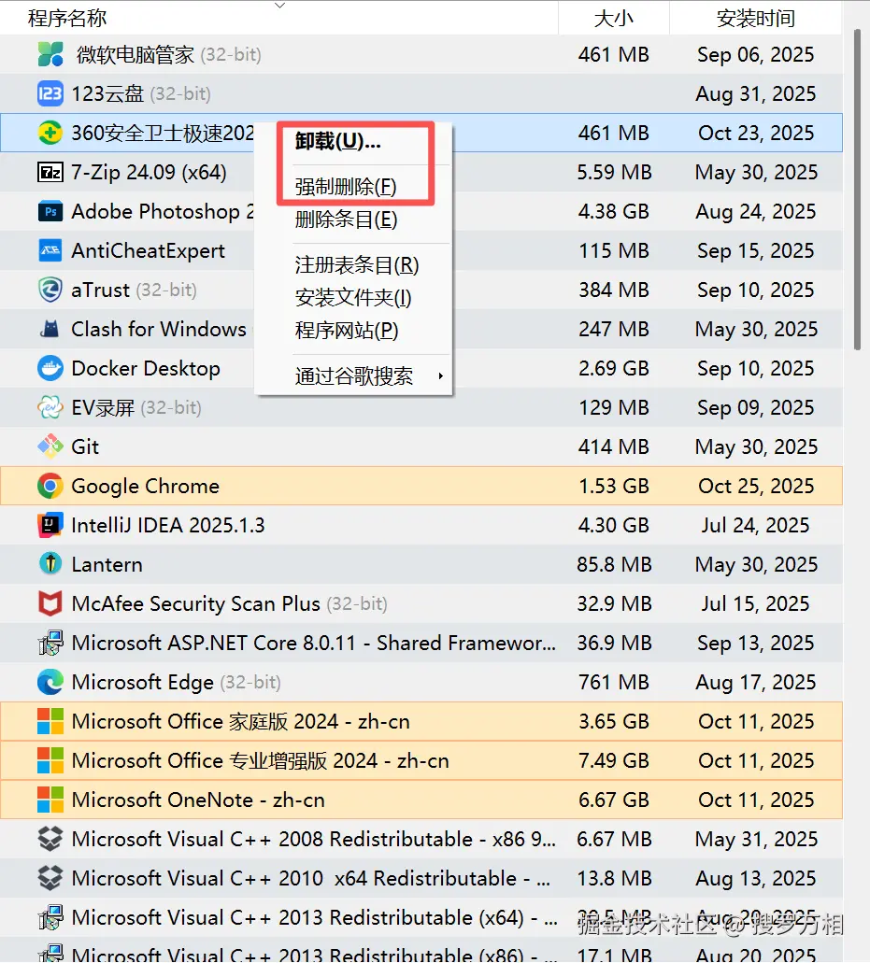Click the 761 MB size cell
This screenshot has height=963, width=870.
coord(614,682)
